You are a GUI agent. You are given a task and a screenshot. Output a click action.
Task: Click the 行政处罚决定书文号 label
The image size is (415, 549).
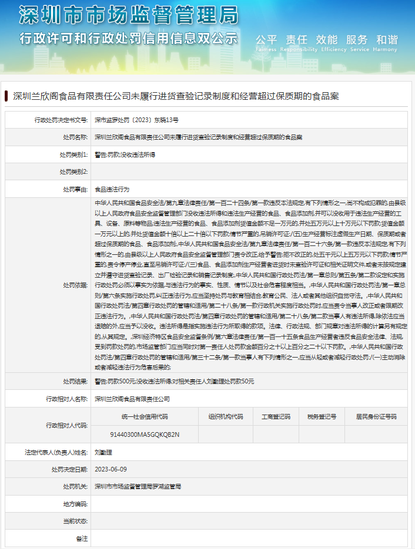click(61, 120)
